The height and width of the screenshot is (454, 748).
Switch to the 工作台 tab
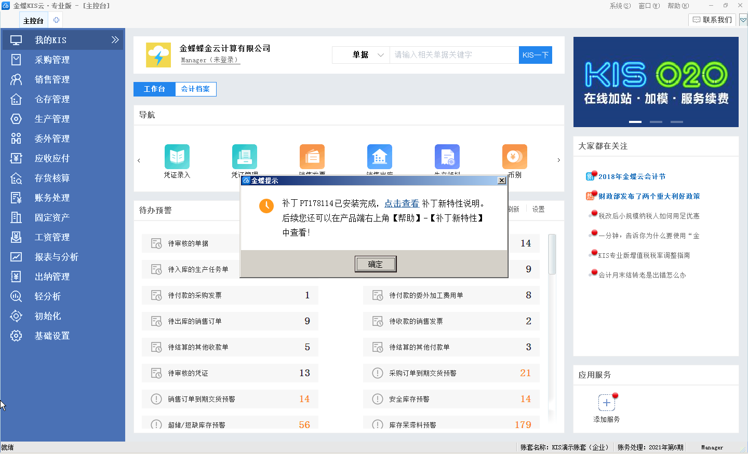pos(154,89)
